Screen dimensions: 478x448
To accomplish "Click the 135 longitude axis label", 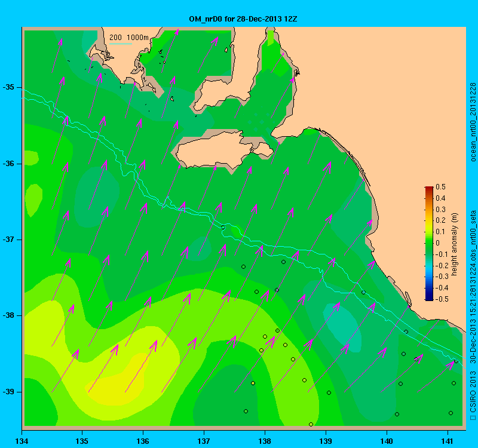I will (x=82, y=441).
